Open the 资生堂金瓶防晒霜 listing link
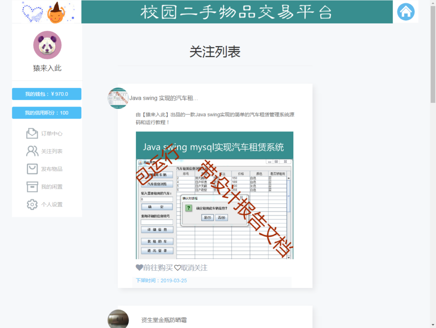 pos(164,319)
